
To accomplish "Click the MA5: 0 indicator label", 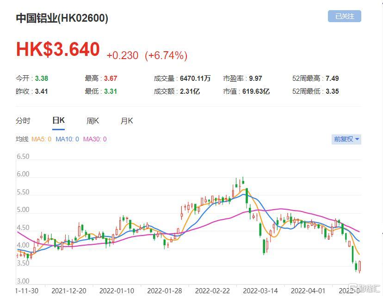I will pos(42,139).
